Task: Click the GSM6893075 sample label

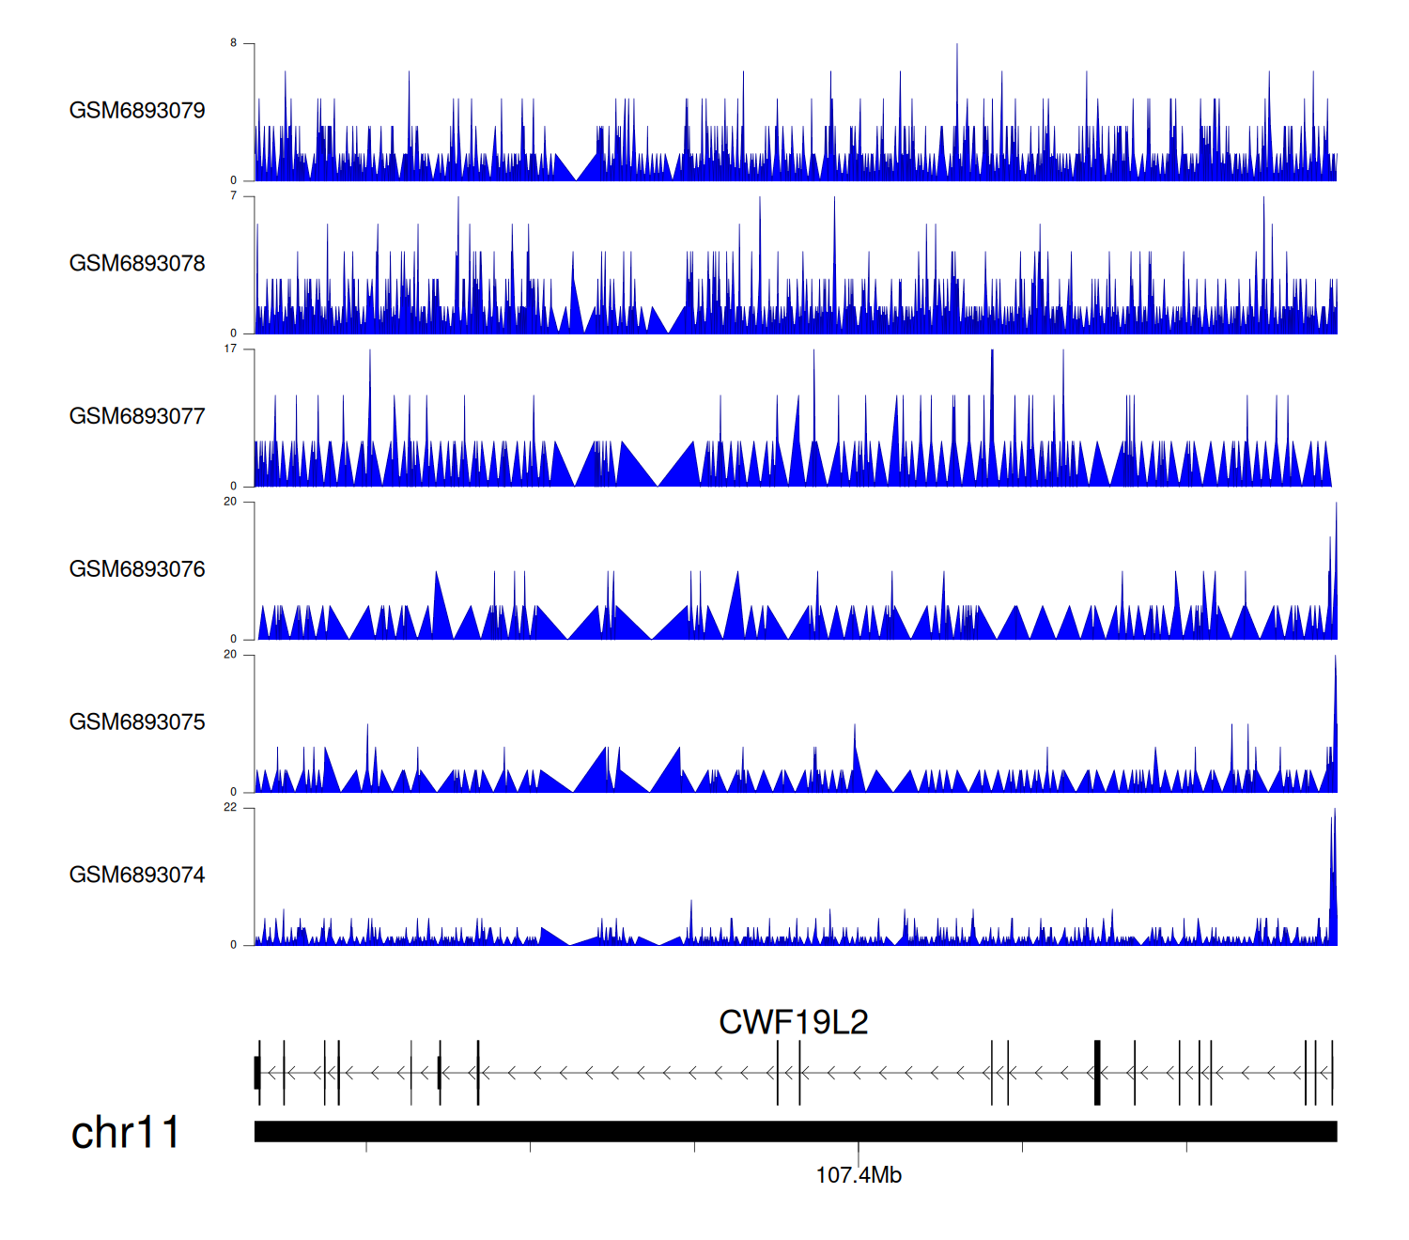Action: coord(137,722)
